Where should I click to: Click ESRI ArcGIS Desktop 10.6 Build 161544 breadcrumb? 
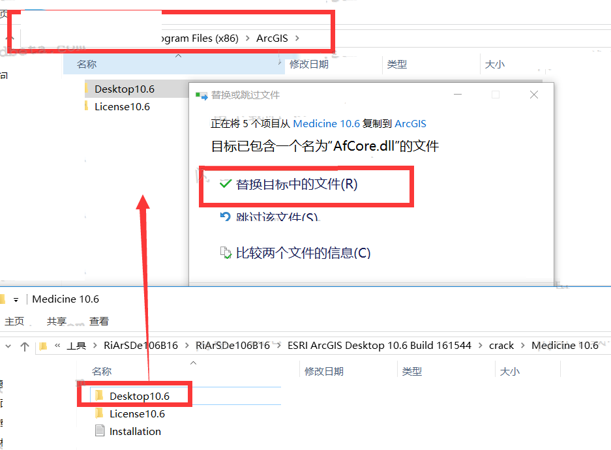pyautogui.click(x=379, y=346)
